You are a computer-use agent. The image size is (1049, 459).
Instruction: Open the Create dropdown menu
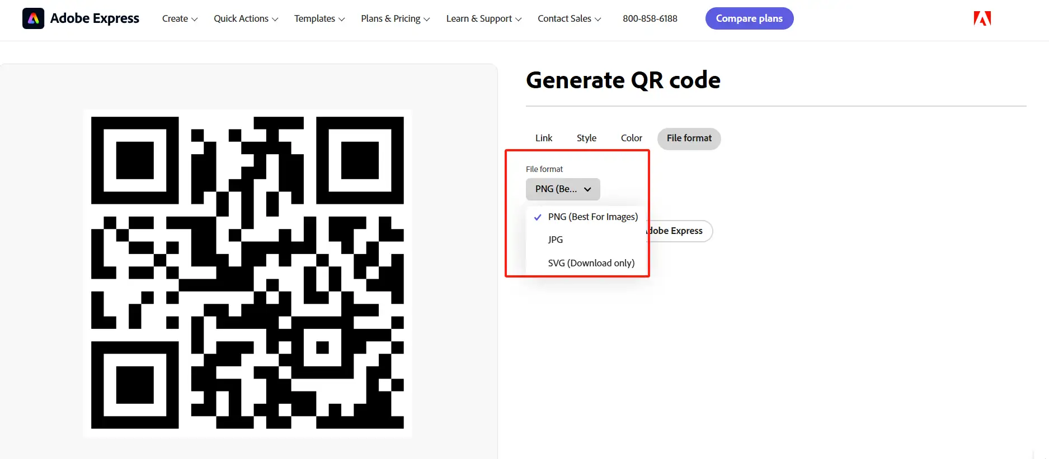(x=180, y=18)
